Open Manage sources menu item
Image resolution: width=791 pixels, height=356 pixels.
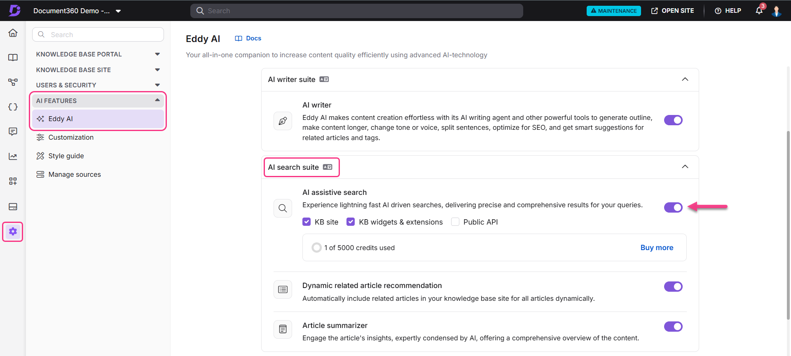pos(75,175)
